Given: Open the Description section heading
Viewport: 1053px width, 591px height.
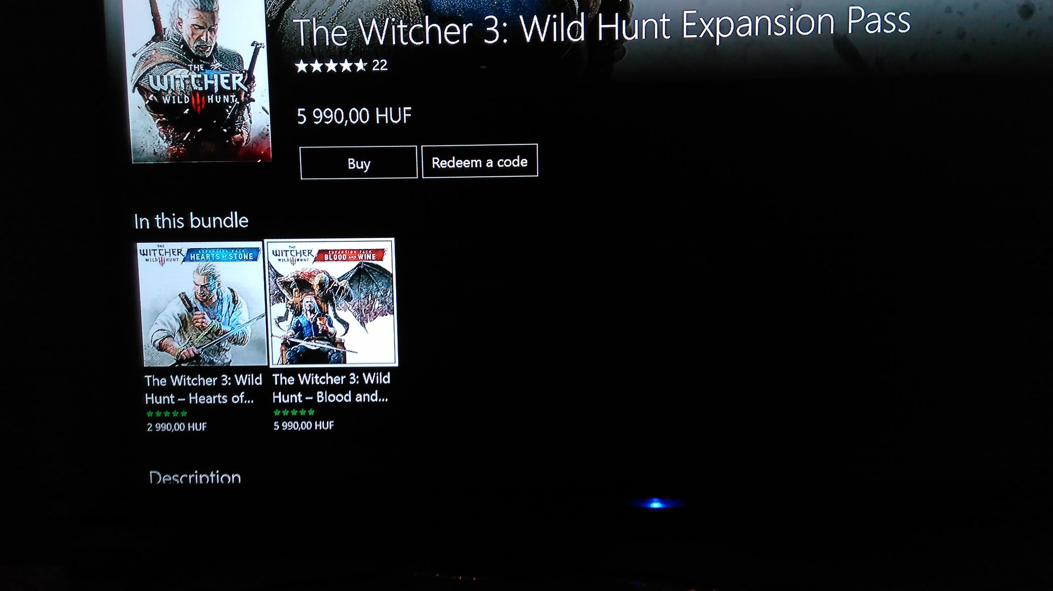Looking at the screenshot, I should coord(195,477).
